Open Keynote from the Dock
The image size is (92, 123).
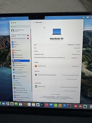pos(51,105)
